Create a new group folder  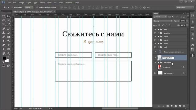(x=176, y=106)
